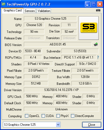Click the Close button
The width and height of the screenshot is (104, 130).
[92, 125]
